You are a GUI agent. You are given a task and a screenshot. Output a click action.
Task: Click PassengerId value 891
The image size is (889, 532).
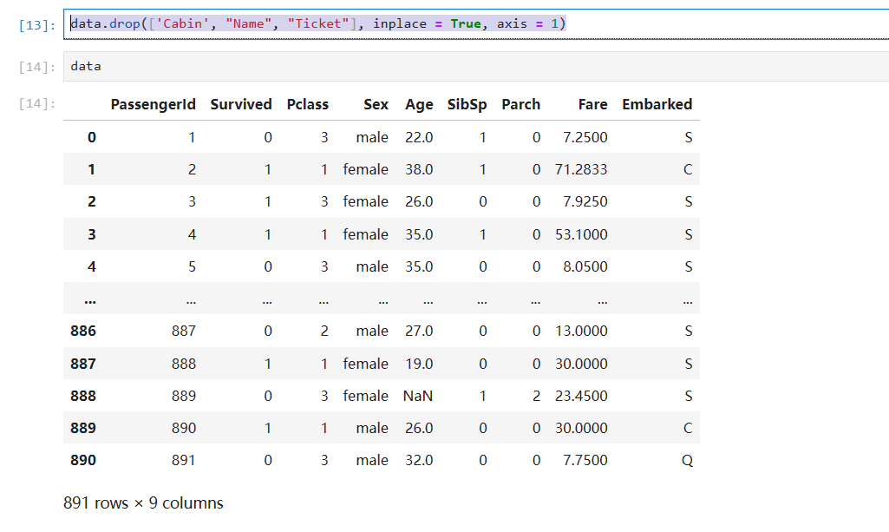tap(184, 460)
